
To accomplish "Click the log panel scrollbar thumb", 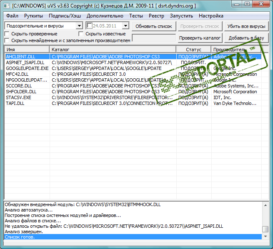I will 265,229.
